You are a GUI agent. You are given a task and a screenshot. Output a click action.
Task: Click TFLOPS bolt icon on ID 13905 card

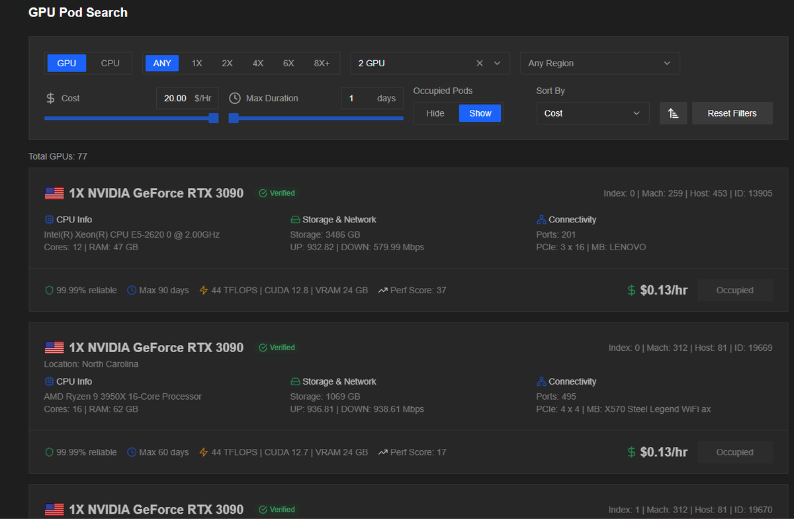tap(204, 290)
